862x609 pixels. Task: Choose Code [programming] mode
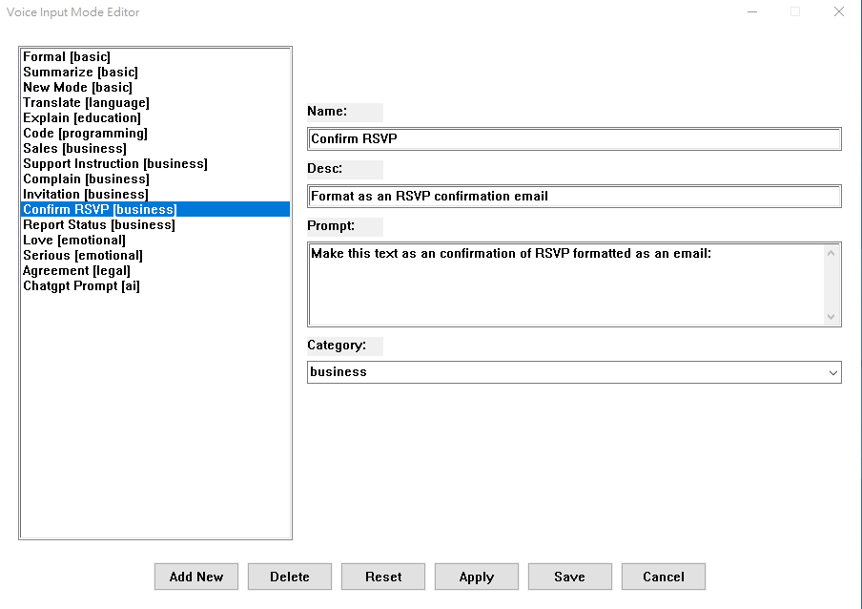point(155,133)
